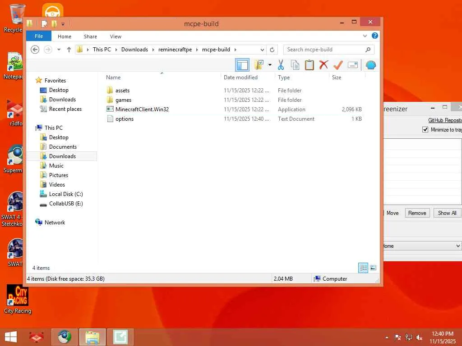
Task: Open Pictures folder in navigation pane
Action: point(58,175)
